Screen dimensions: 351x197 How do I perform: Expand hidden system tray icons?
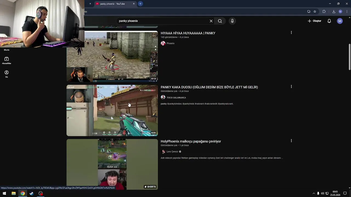[x=314, y=193]
